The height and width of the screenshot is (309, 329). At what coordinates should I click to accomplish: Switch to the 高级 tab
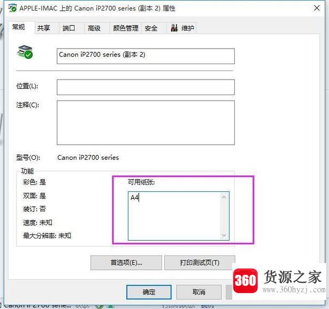coord(96,28)
